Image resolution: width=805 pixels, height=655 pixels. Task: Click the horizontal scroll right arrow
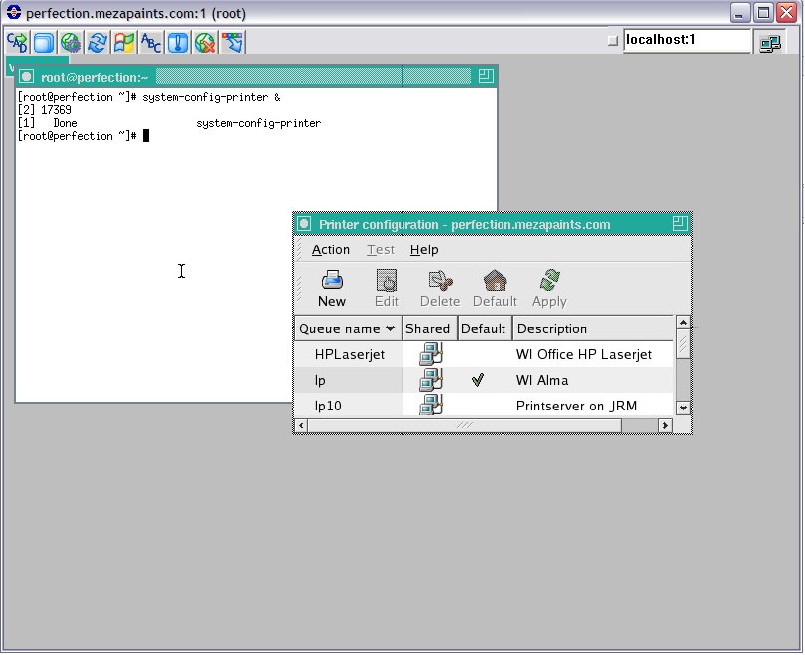[x=666, y=425]
